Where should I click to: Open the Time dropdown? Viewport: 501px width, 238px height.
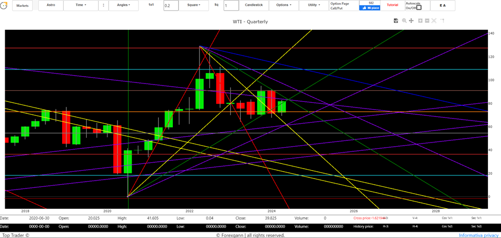80,5
